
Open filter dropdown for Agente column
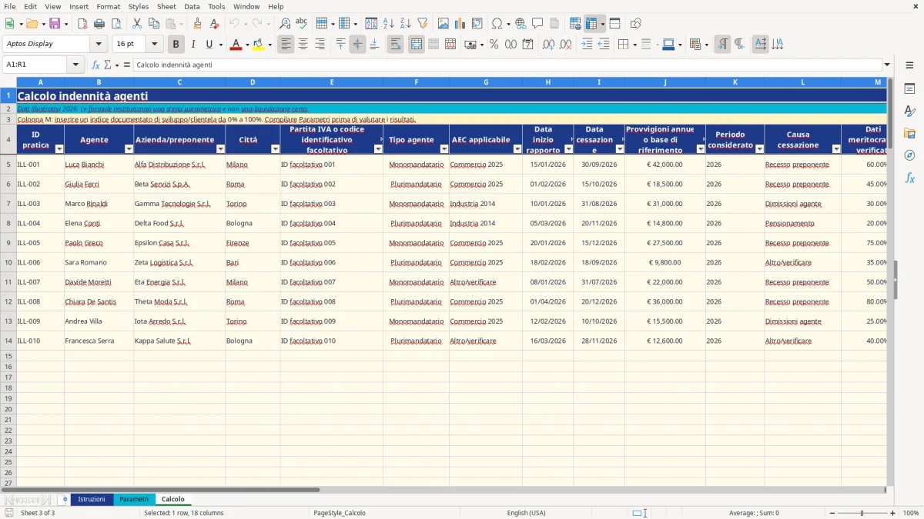click(x=128, y=149)
